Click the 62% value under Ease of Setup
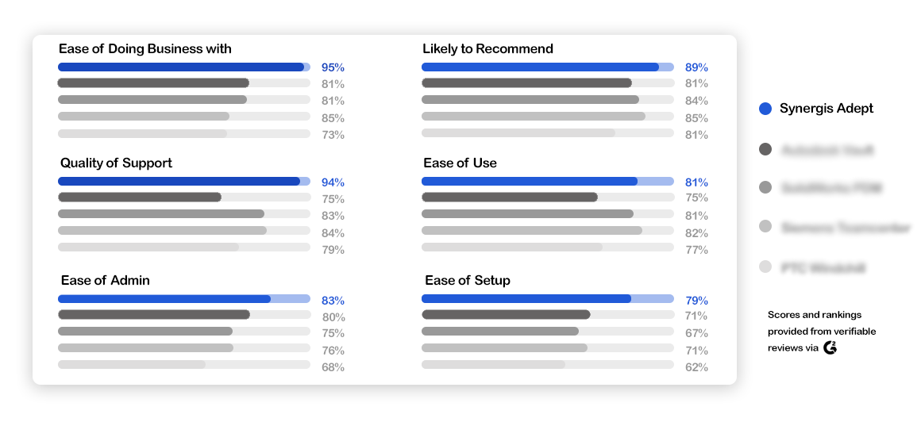The image size is (921, 422). point(696,368)
